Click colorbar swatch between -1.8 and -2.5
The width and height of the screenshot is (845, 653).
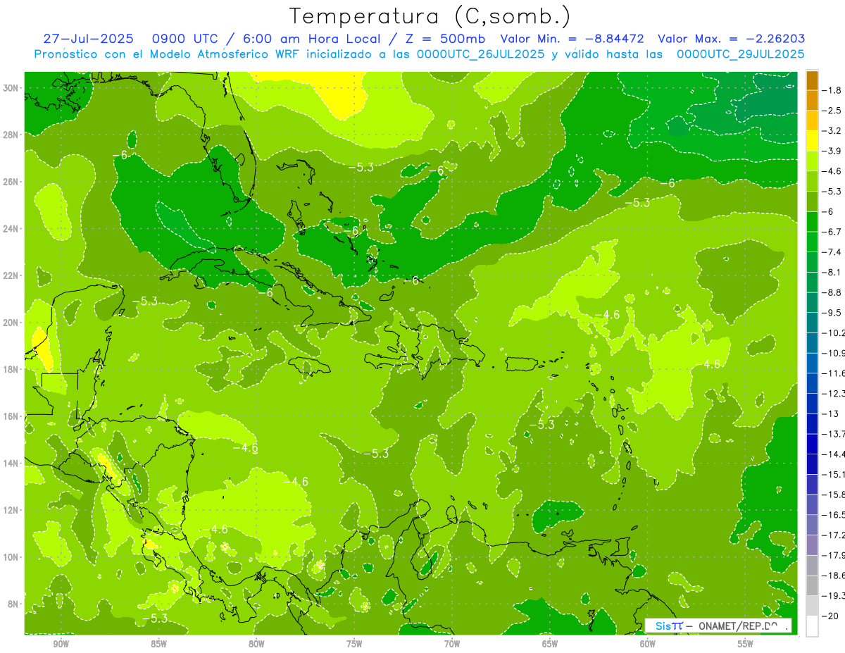click(x=812, y=101)
